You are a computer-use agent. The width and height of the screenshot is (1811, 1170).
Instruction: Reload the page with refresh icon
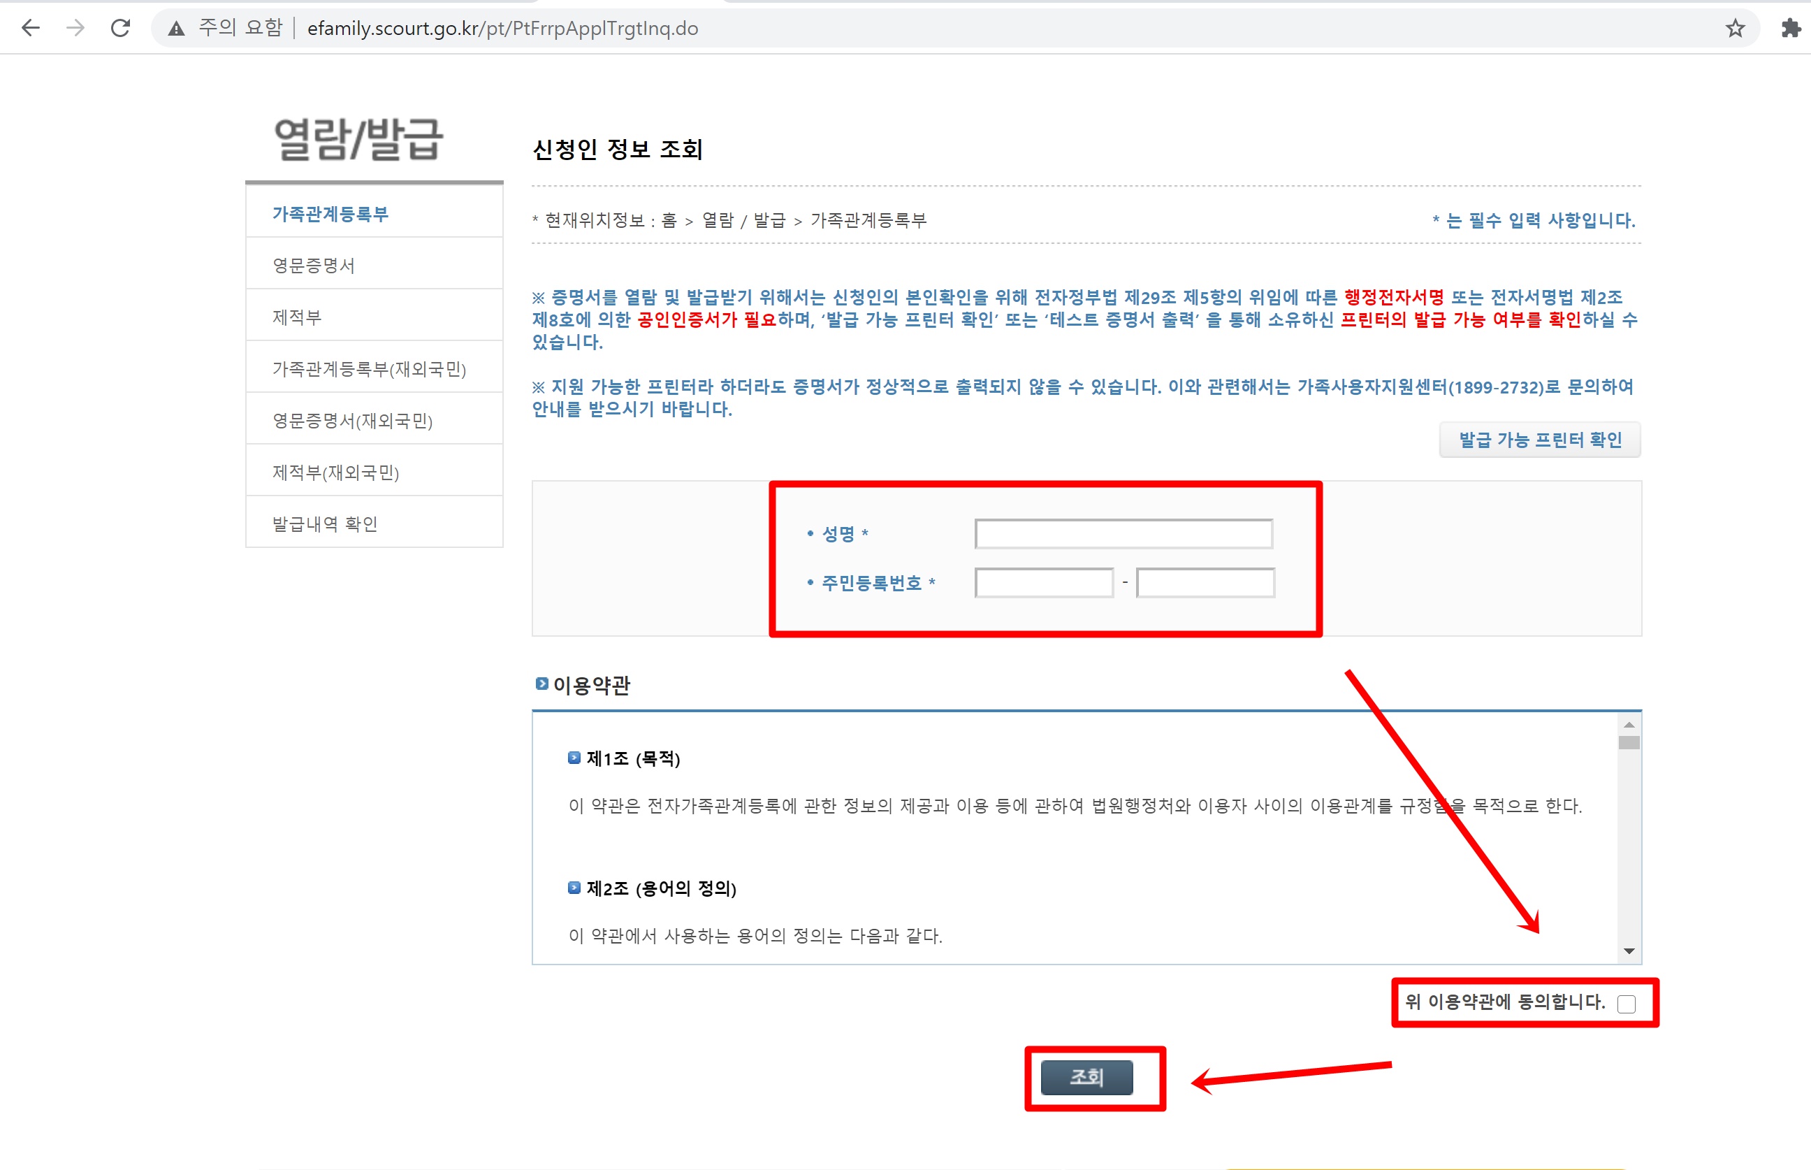(x=121, y=28)
